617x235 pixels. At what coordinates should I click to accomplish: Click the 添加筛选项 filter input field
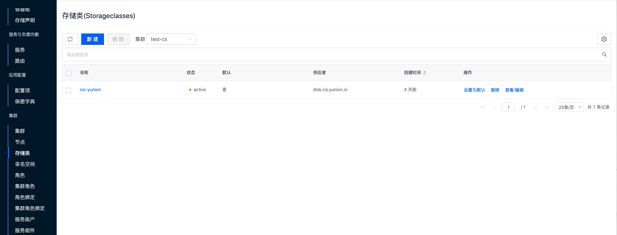click(x=321, y=54)
